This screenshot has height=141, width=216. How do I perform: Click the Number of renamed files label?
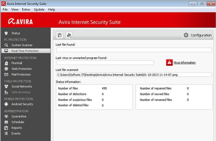coord(156,100)
